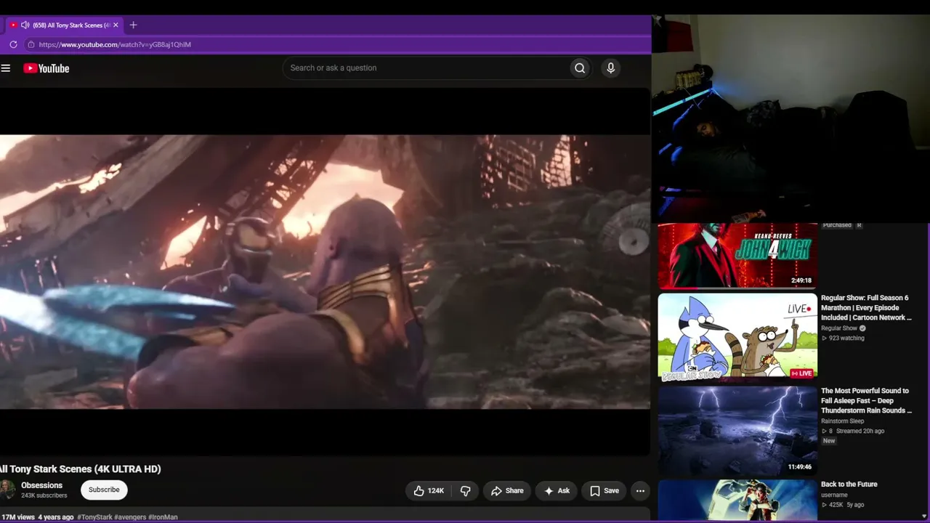Dislike the video with thumbs-down icon
The image size is (930, 523).
(466, 491)
